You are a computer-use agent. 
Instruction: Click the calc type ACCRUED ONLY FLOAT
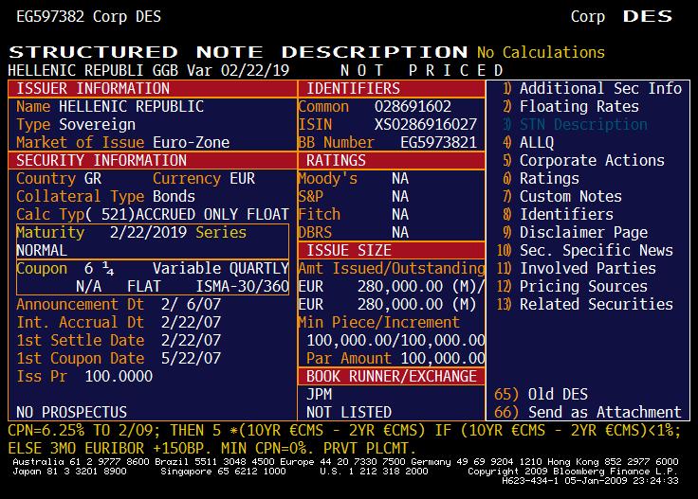[212, 215]
